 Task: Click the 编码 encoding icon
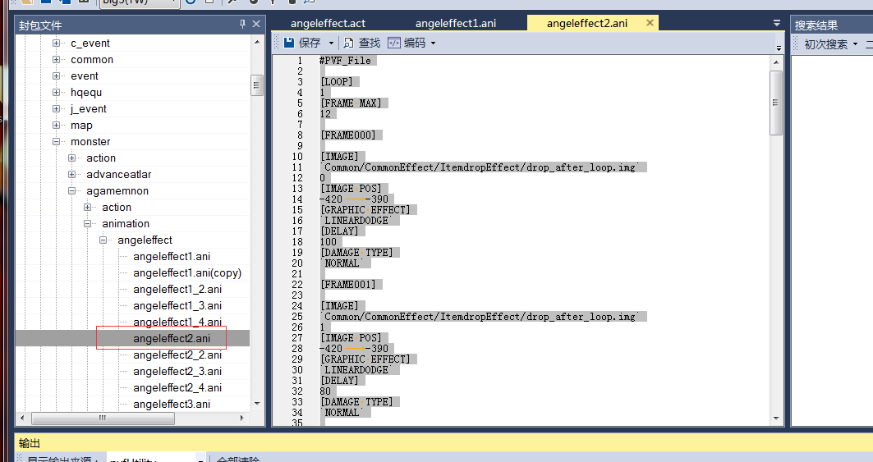(x=394, y=43)
